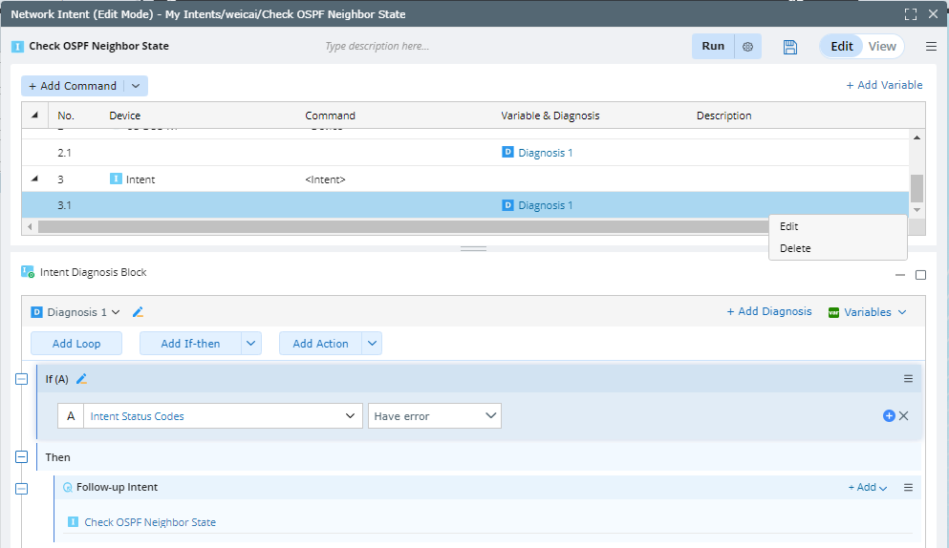Screen dimensions: 949x548
Task: Collapse the If (A) block
Action: coord(22,379)
